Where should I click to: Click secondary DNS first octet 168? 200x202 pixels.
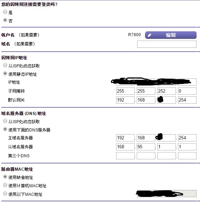coord(125,147)
